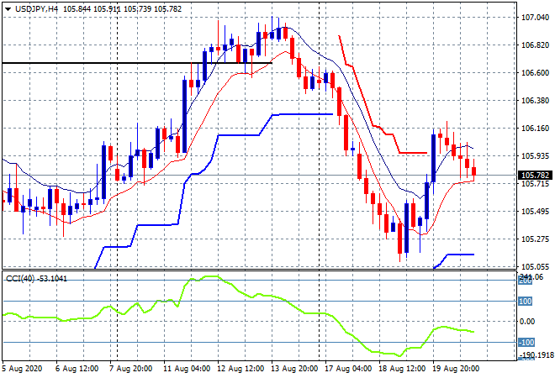Viewport: 555px width, 378px height.
Task: Click the 5 Aug 2020 date label
Action: tap(22, 369)
